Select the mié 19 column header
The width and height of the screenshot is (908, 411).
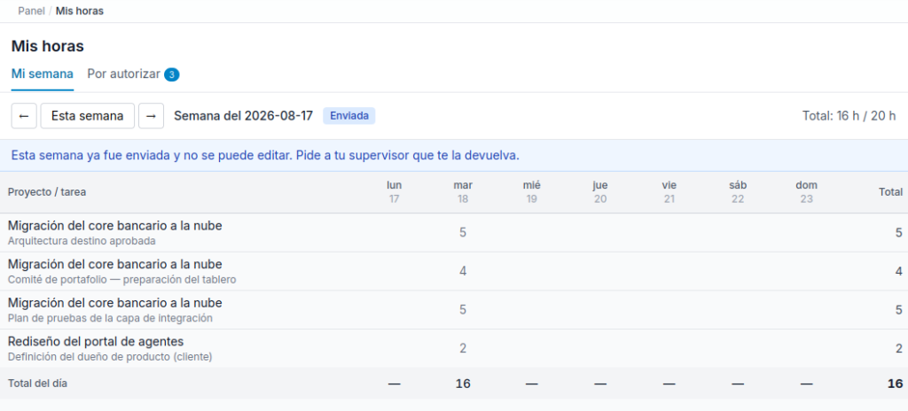[532, 192]
